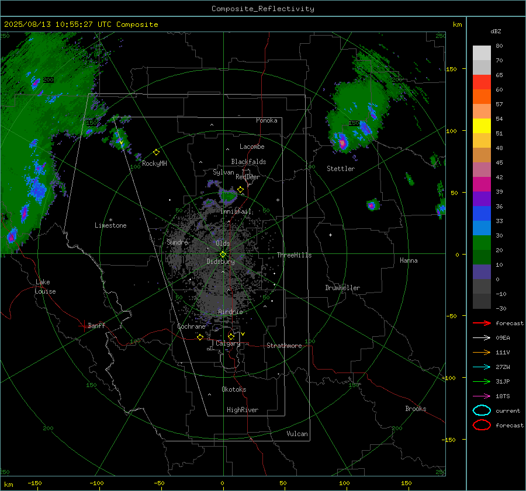Image resolution: width=526 pixels, height=491 pixels.
Task: Click the Banff town label
Action: [96, 325]
